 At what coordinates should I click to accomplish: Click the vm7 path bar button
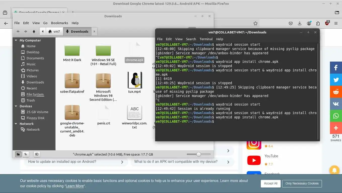click(x=55, y=31)
